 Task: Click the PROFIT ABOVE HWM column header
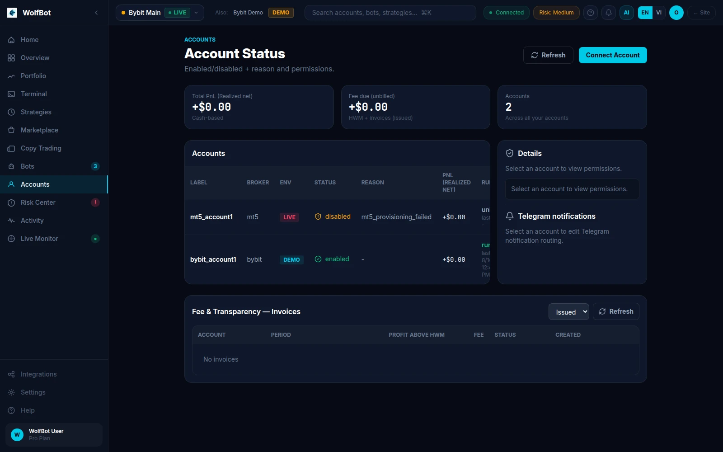pos(417,335)
